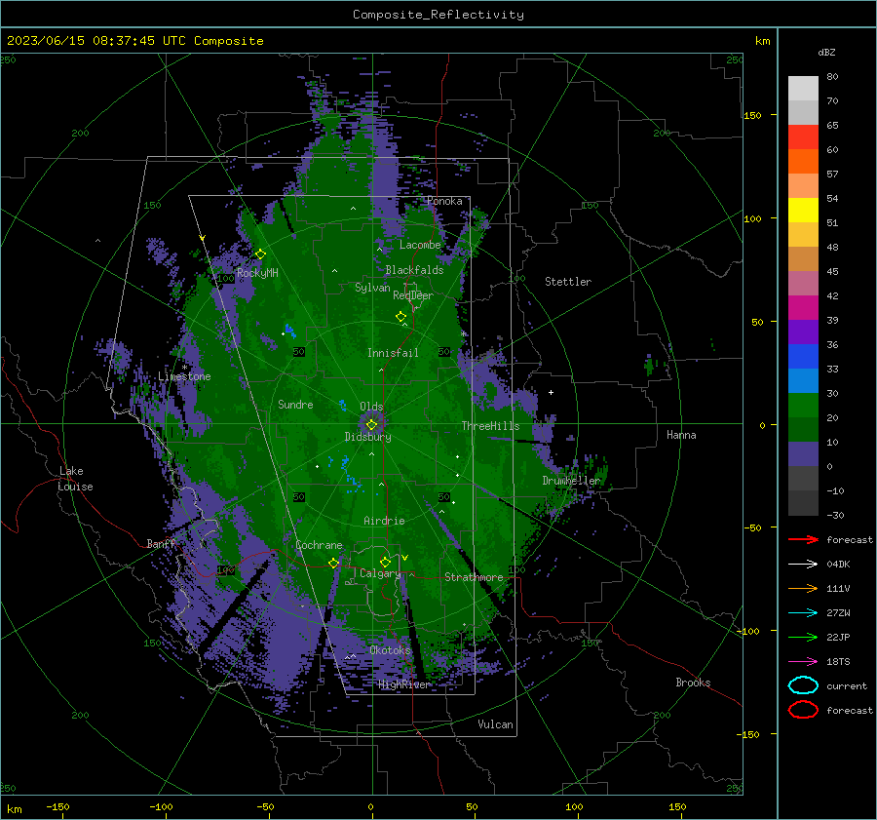Screen dimensions: 877x820
Task: Click the Lacombe label
Action: coord(420,245)
